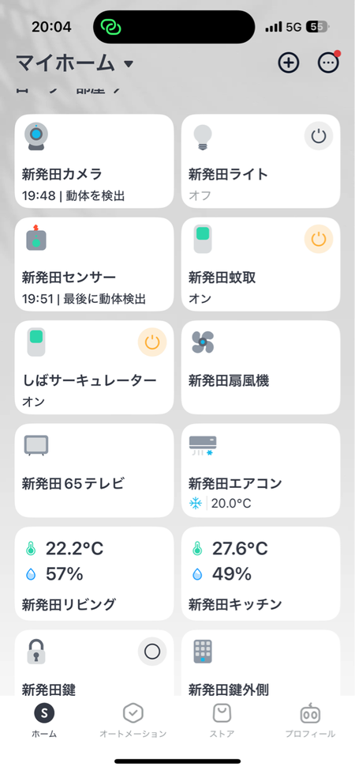
Task: Open the 新発田センサー motion sensor icon
Action: point(36,239)
